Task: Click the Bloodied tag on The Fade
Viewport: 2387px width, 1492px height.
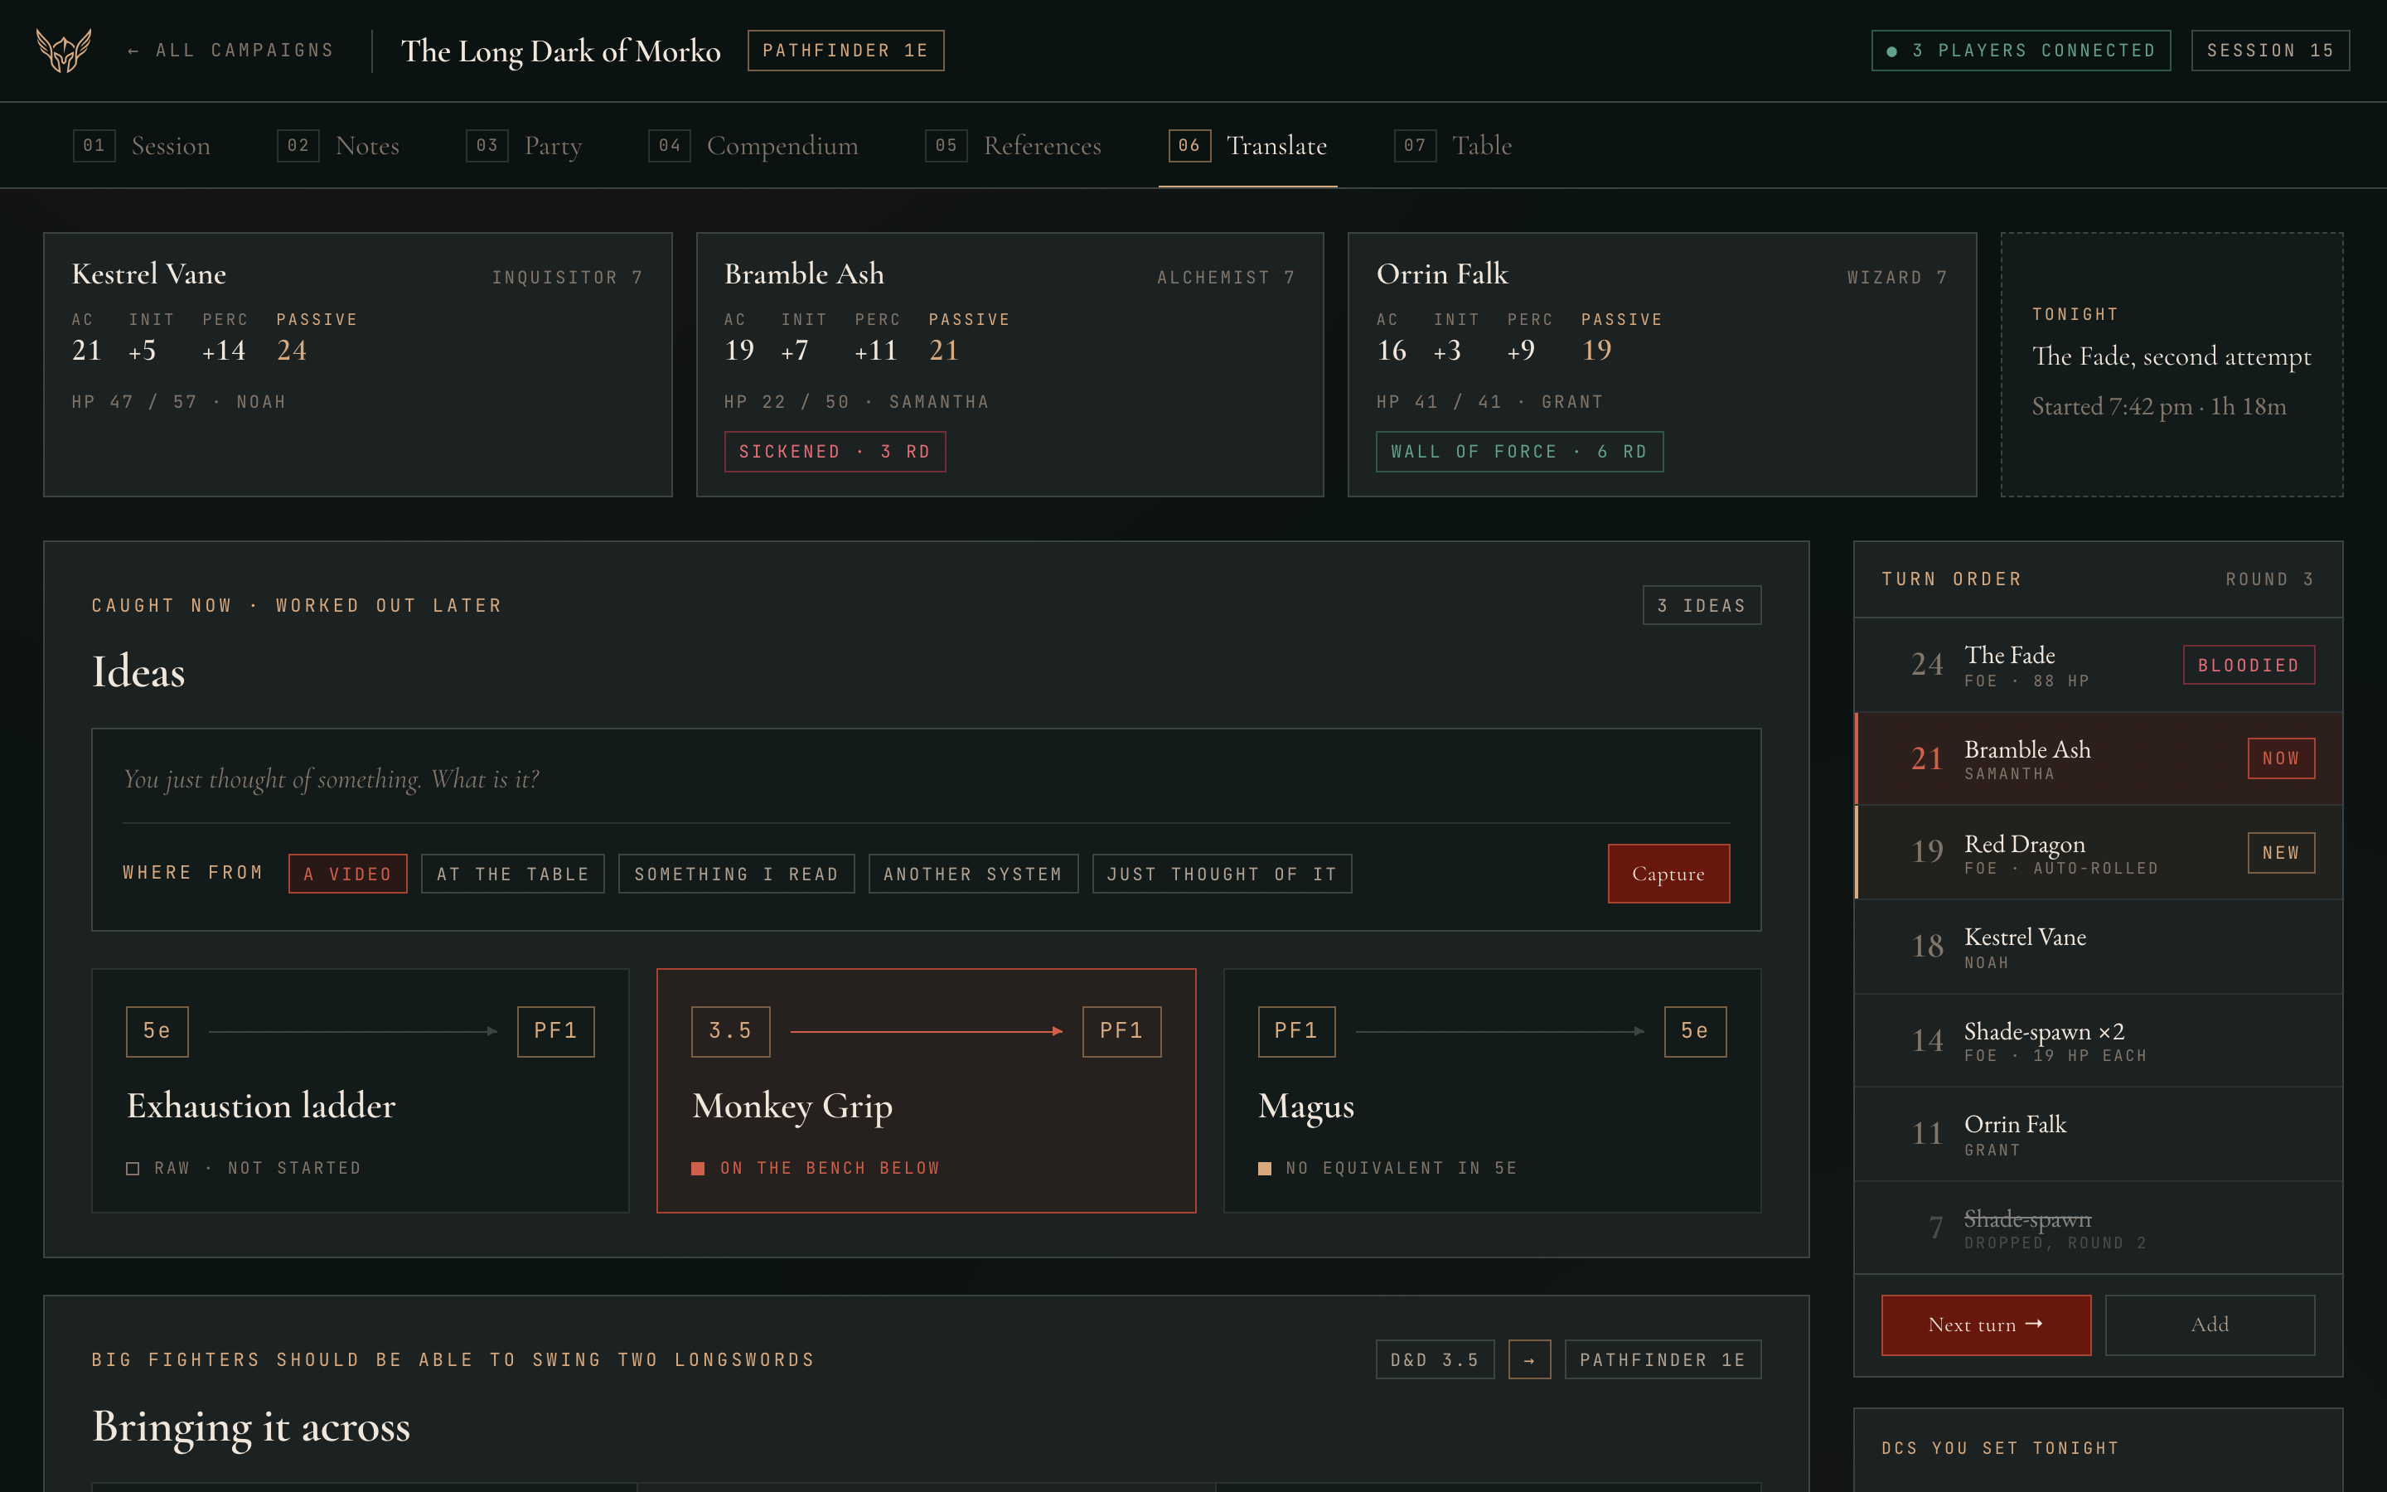Action: pos(2249,665)
